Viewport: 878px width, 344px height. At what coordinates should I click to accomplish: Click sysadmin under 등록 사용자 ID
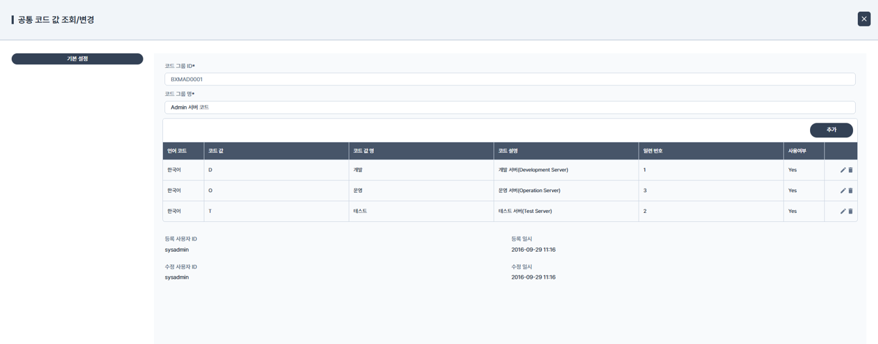point(177,250)
